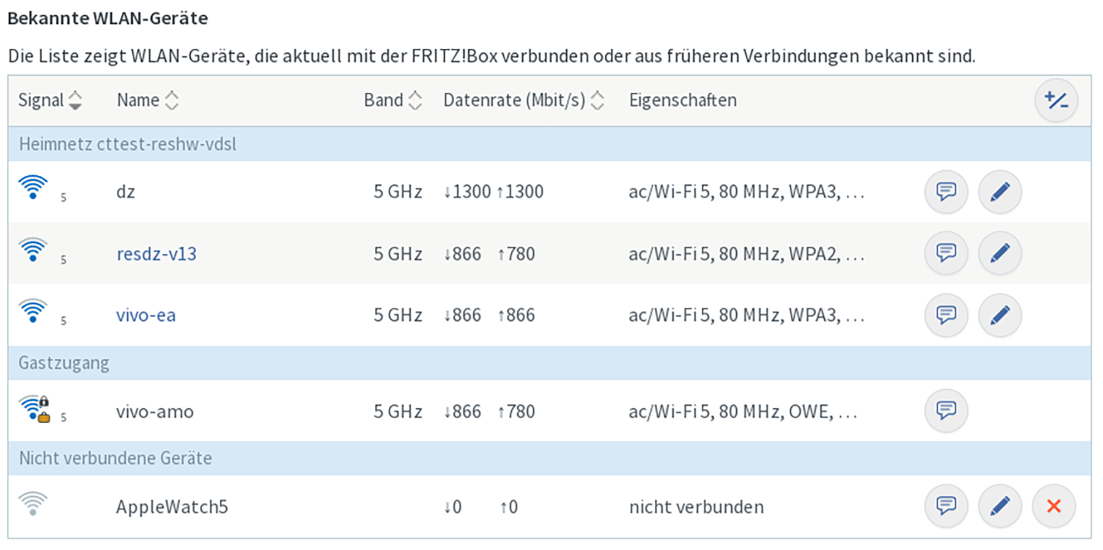The image size is (1103, 550).
Task: Open the resdz-v13 device link
Action: 157,254
